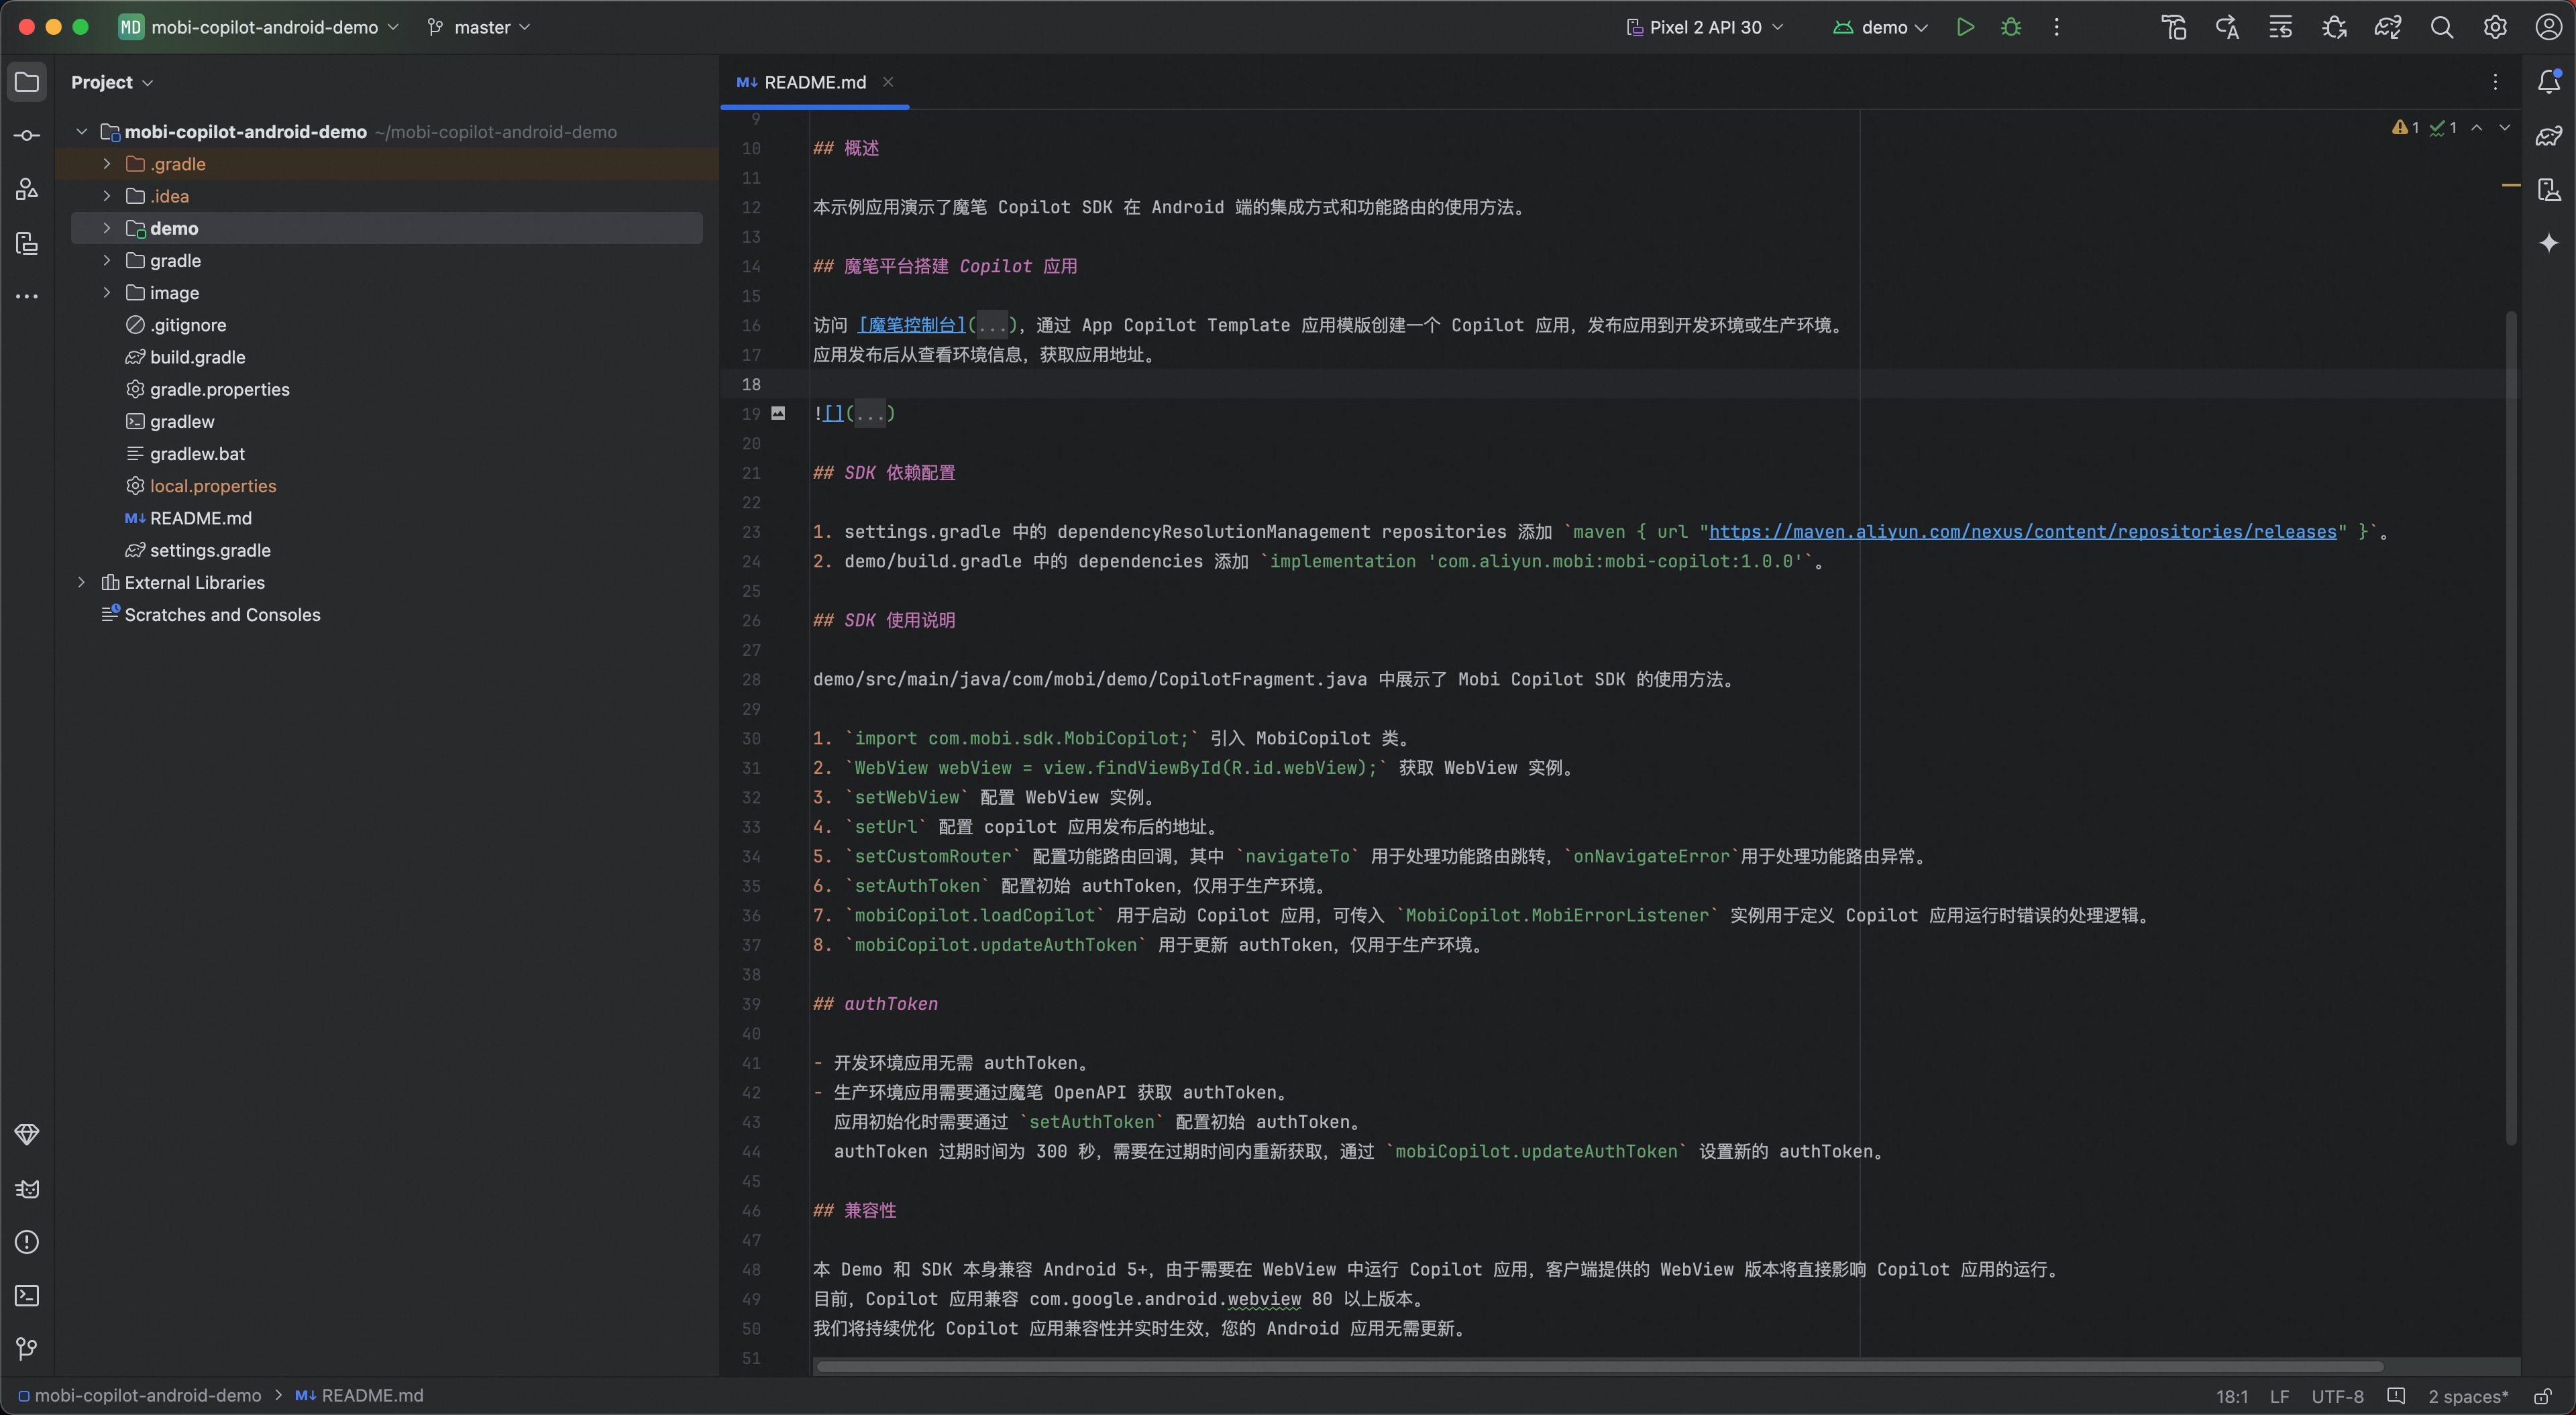Viewport: 2576px width, 1415px height.
Task: Collapse the mobi-copilot-android-demo root node
Action: pos(82,132)
